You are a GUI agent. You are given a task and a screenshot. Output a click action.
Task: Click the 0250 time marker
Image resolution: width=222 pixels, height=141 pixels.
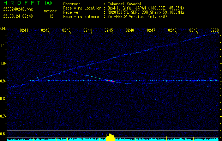click(x=215, y=30)
